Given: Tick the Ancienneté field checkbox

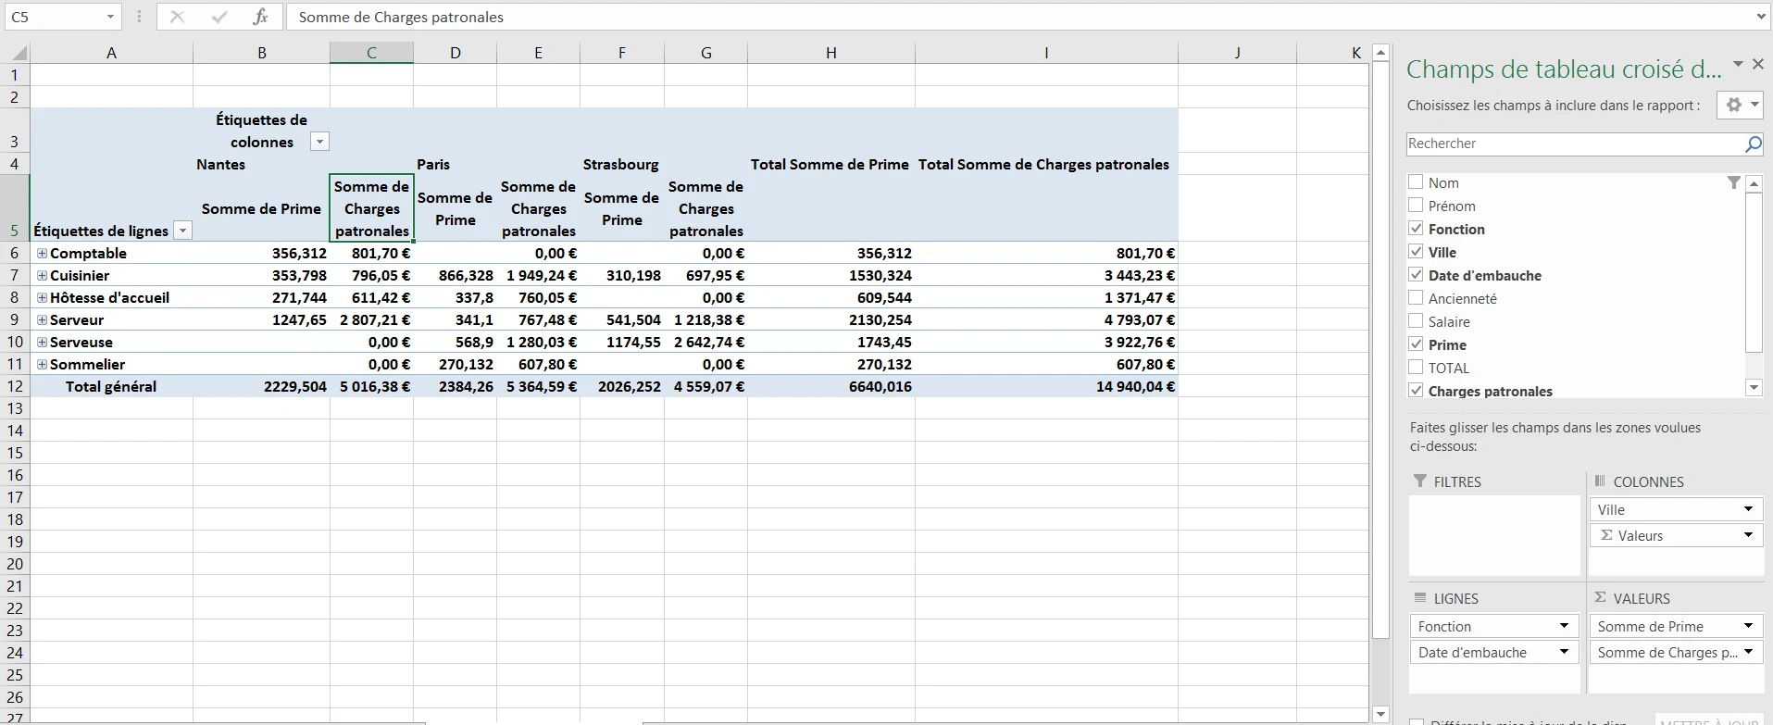Looking at the screenshot, I should pyautogui.click(x=1416, y=297).
